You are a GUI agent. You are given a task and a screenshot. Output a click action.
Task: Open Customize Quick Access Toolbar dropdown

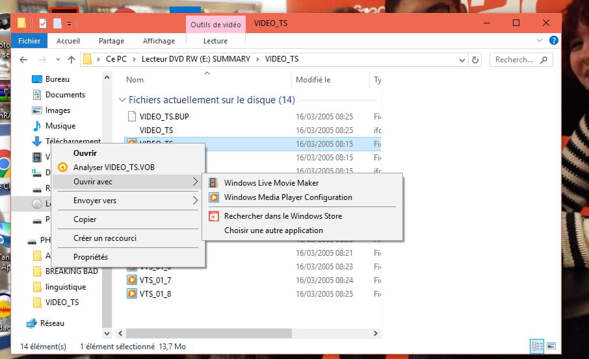tap(69, 24)
